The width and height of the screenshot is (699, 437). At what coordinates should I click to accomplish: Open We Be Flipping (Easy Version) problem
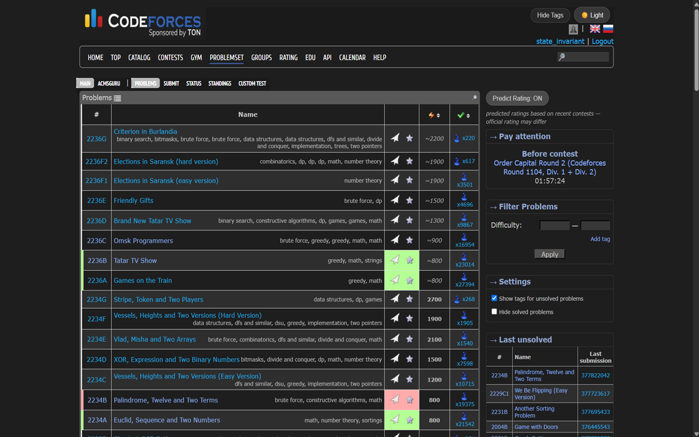541,394
